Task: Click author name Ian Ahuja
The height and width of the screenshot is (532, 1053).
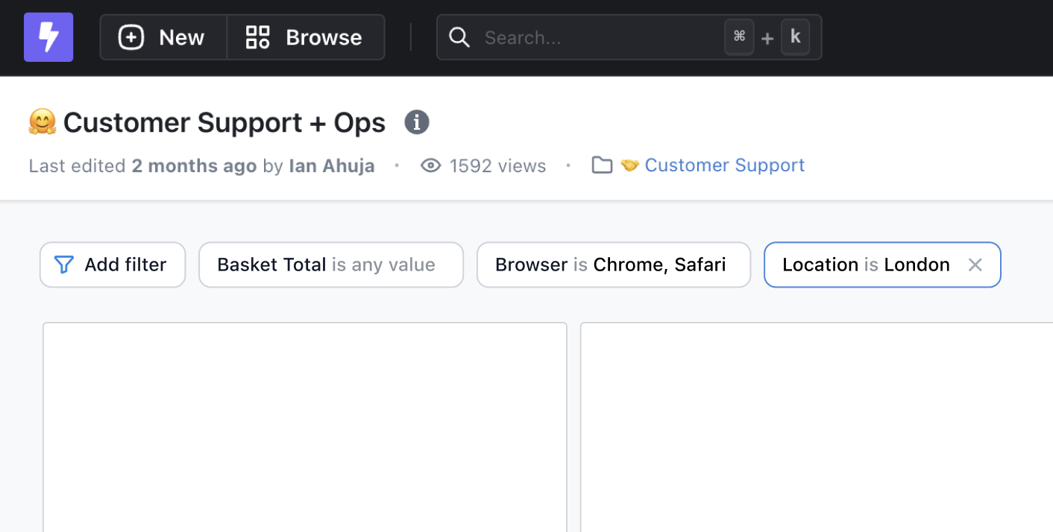Action: coord(331,165)
